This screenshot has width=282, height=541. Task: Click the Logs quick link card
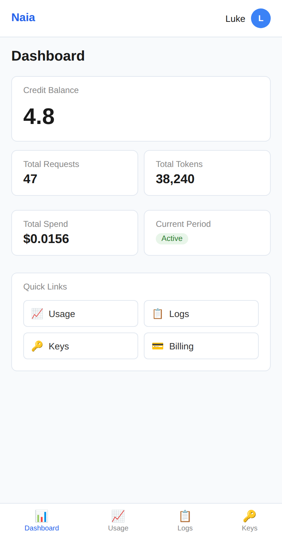201,313
